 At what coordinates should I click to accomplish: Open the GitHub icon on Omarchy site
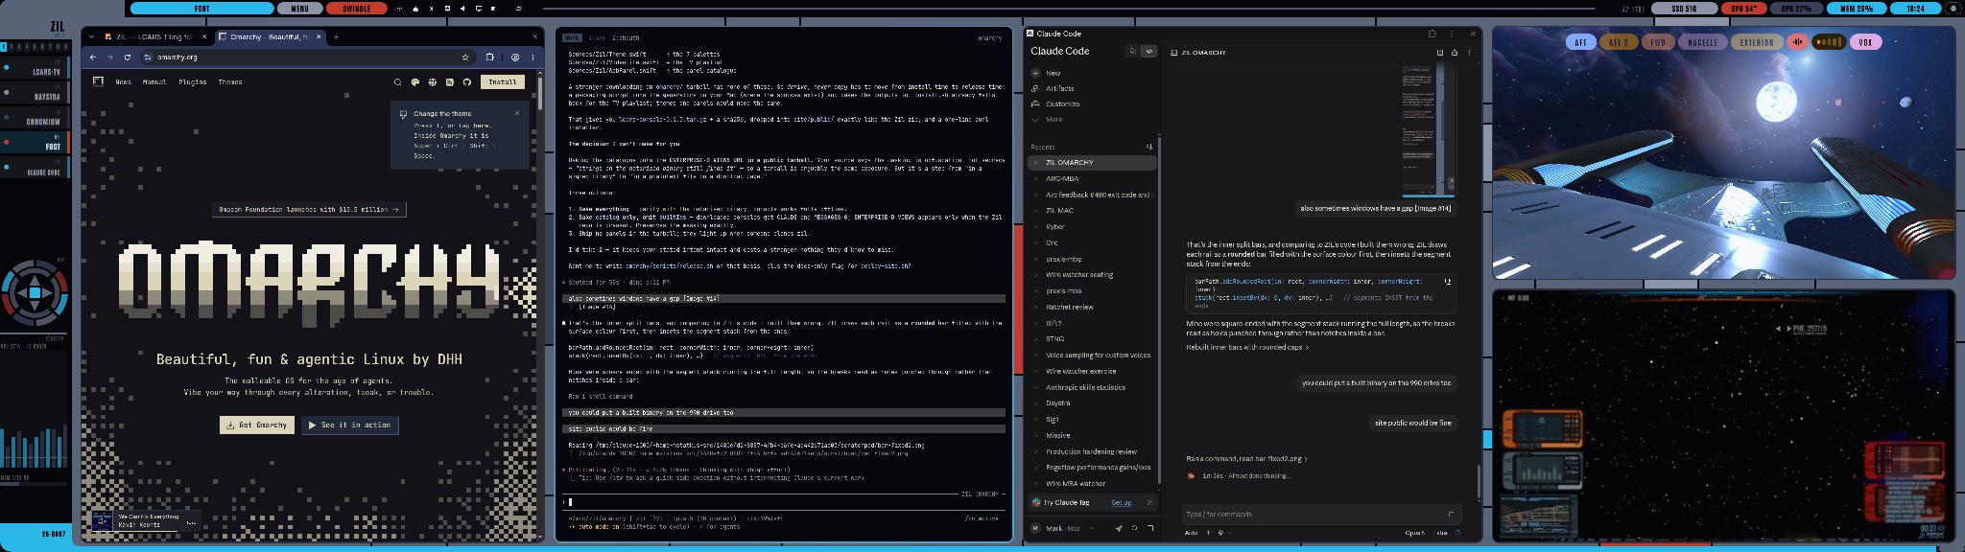(467, 82)
